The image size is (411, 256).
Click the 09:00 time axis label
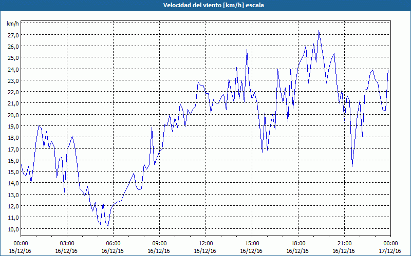(x=159, y=244)
